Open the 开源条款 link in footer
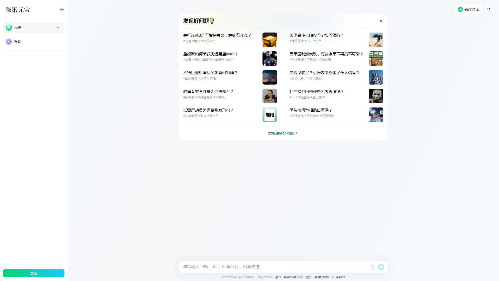Viewport: 499px width, 281px height. point(338,277)
